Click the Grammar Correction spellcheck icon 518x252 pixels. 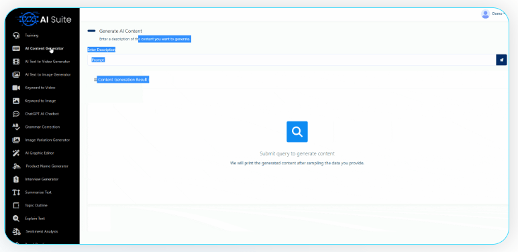pos(16,127)
